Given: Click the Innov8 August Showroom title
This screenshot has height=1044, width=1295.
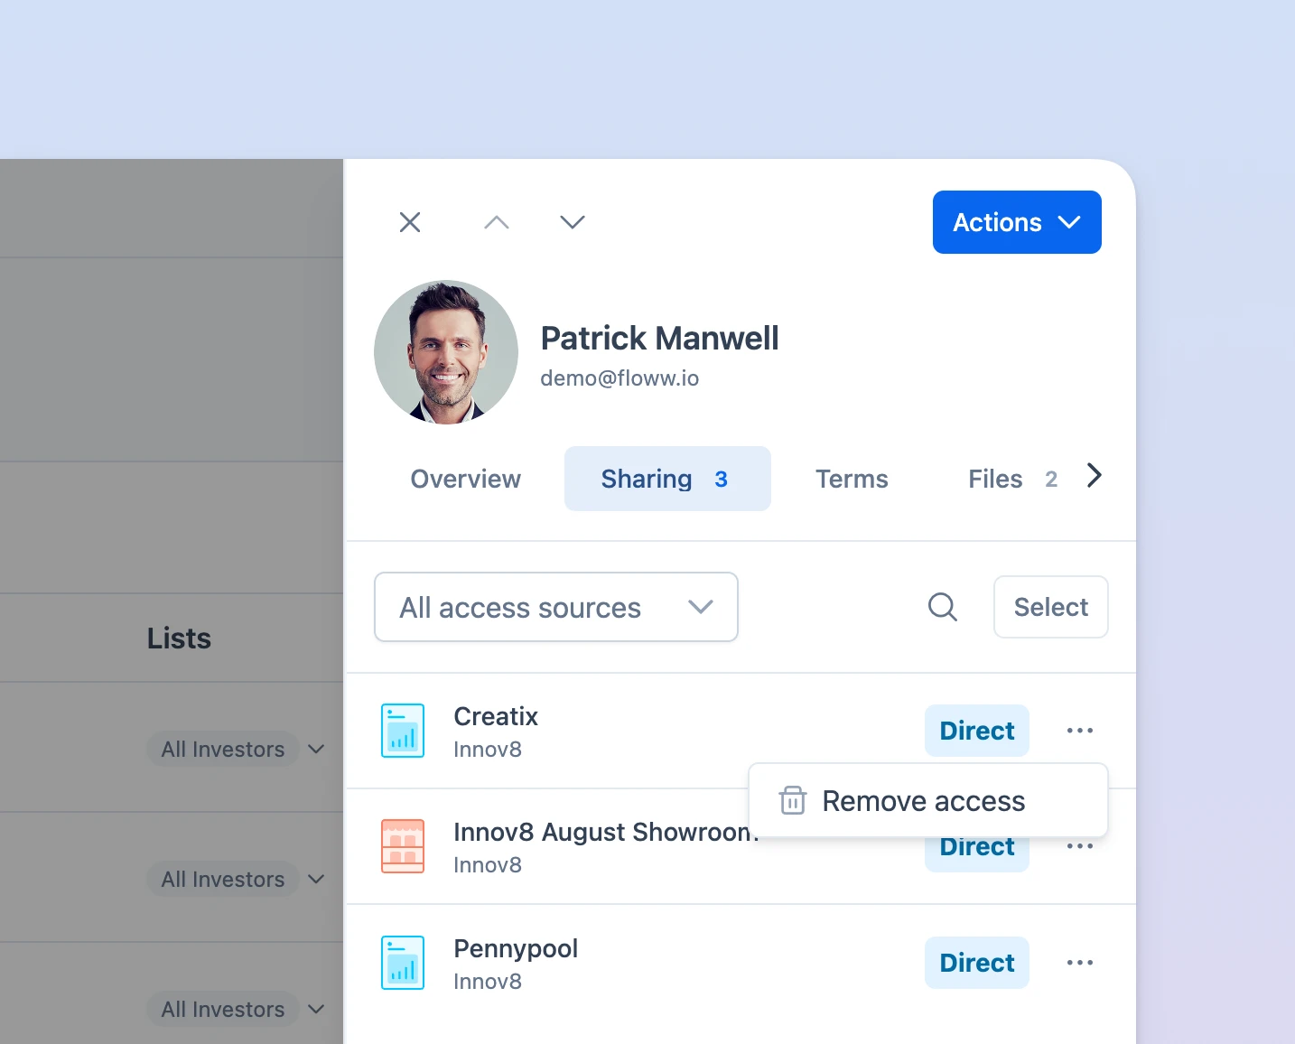Looking at the screenshot, I should [605, 832].
